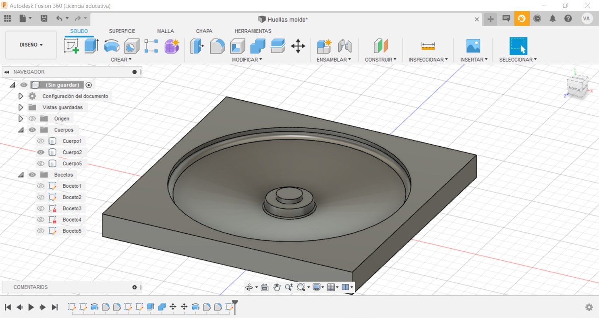The height and width of the screenshot is (318, 599).
Task: Select the Hole tool
Action: (132, 46)
